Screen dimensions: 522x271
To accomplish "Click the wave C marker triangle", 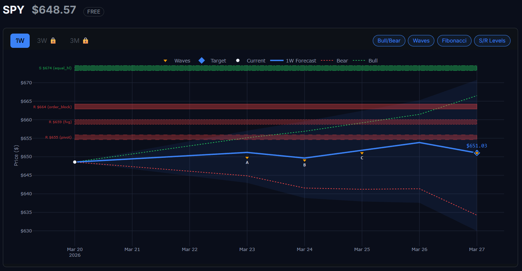I will [362, 153].
